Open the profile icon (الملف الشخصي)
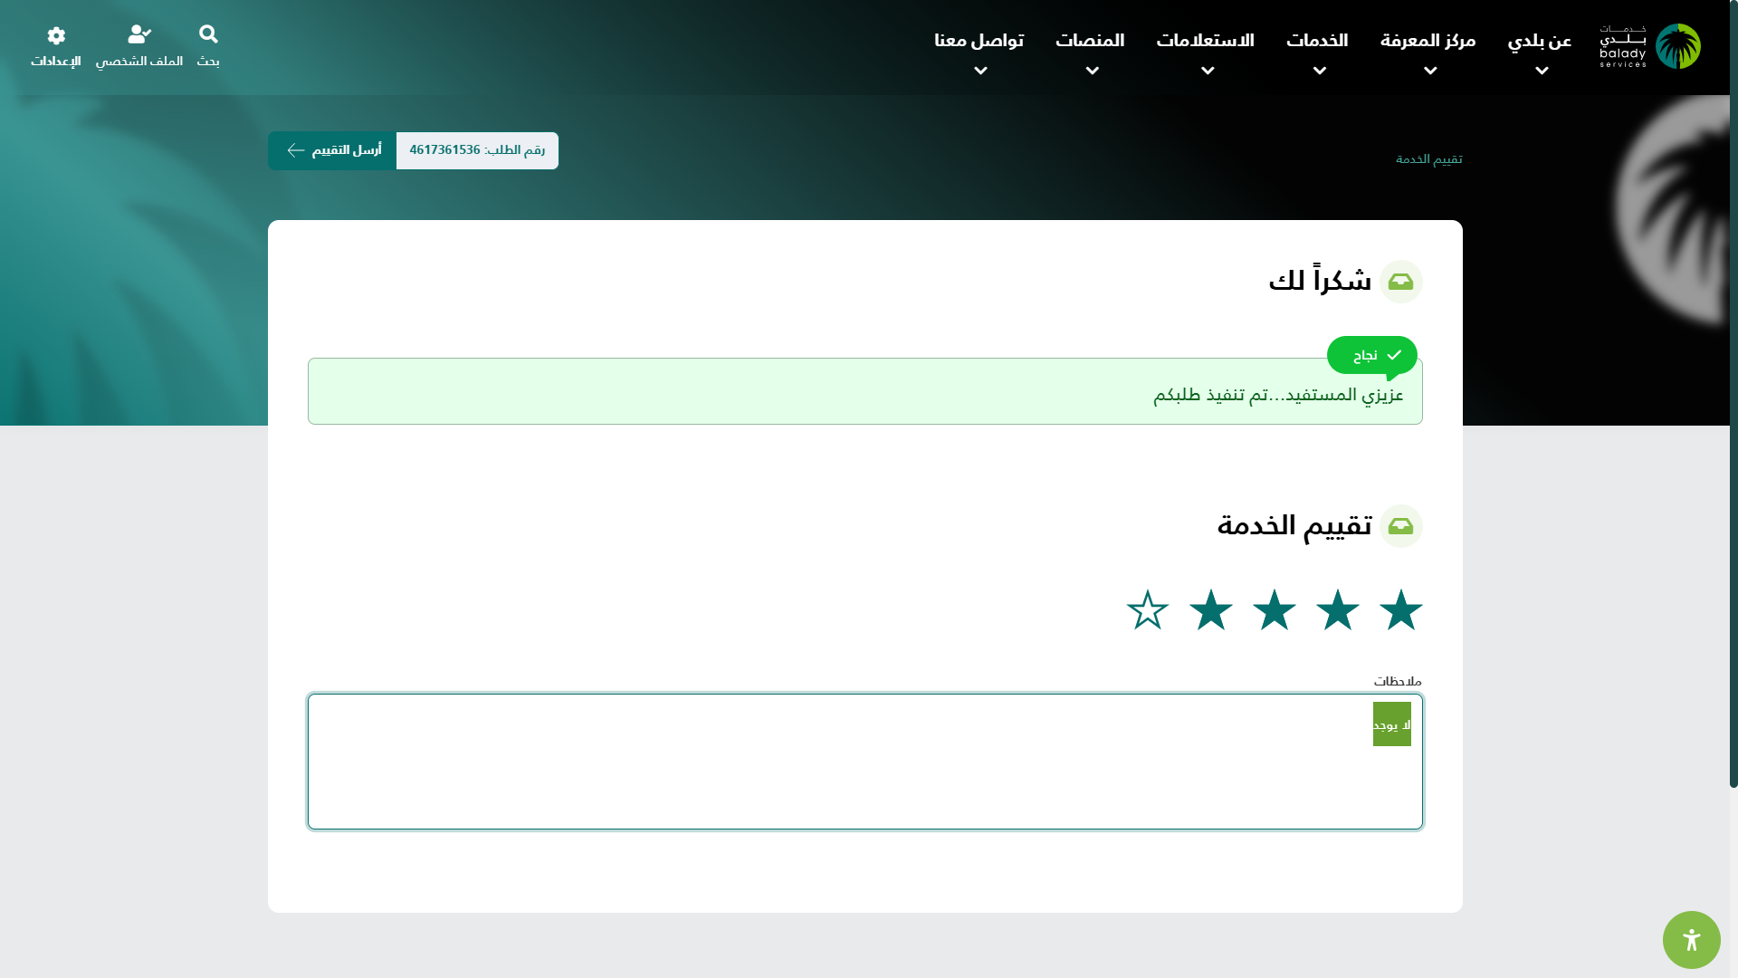The width and height of the screenshot is (1738, 978). tap(139, 34)
